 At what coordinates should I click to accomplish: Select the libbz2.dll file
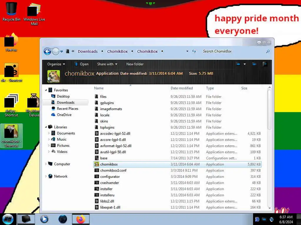point(177,201)
